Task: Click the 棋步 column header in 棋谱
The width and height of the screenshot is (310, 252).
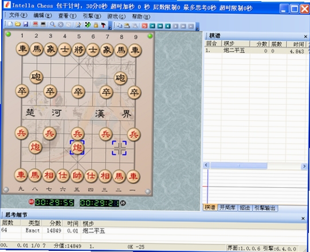Action: [236, 44]
